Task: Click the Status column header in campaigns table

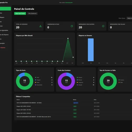Action: (74, 100)
